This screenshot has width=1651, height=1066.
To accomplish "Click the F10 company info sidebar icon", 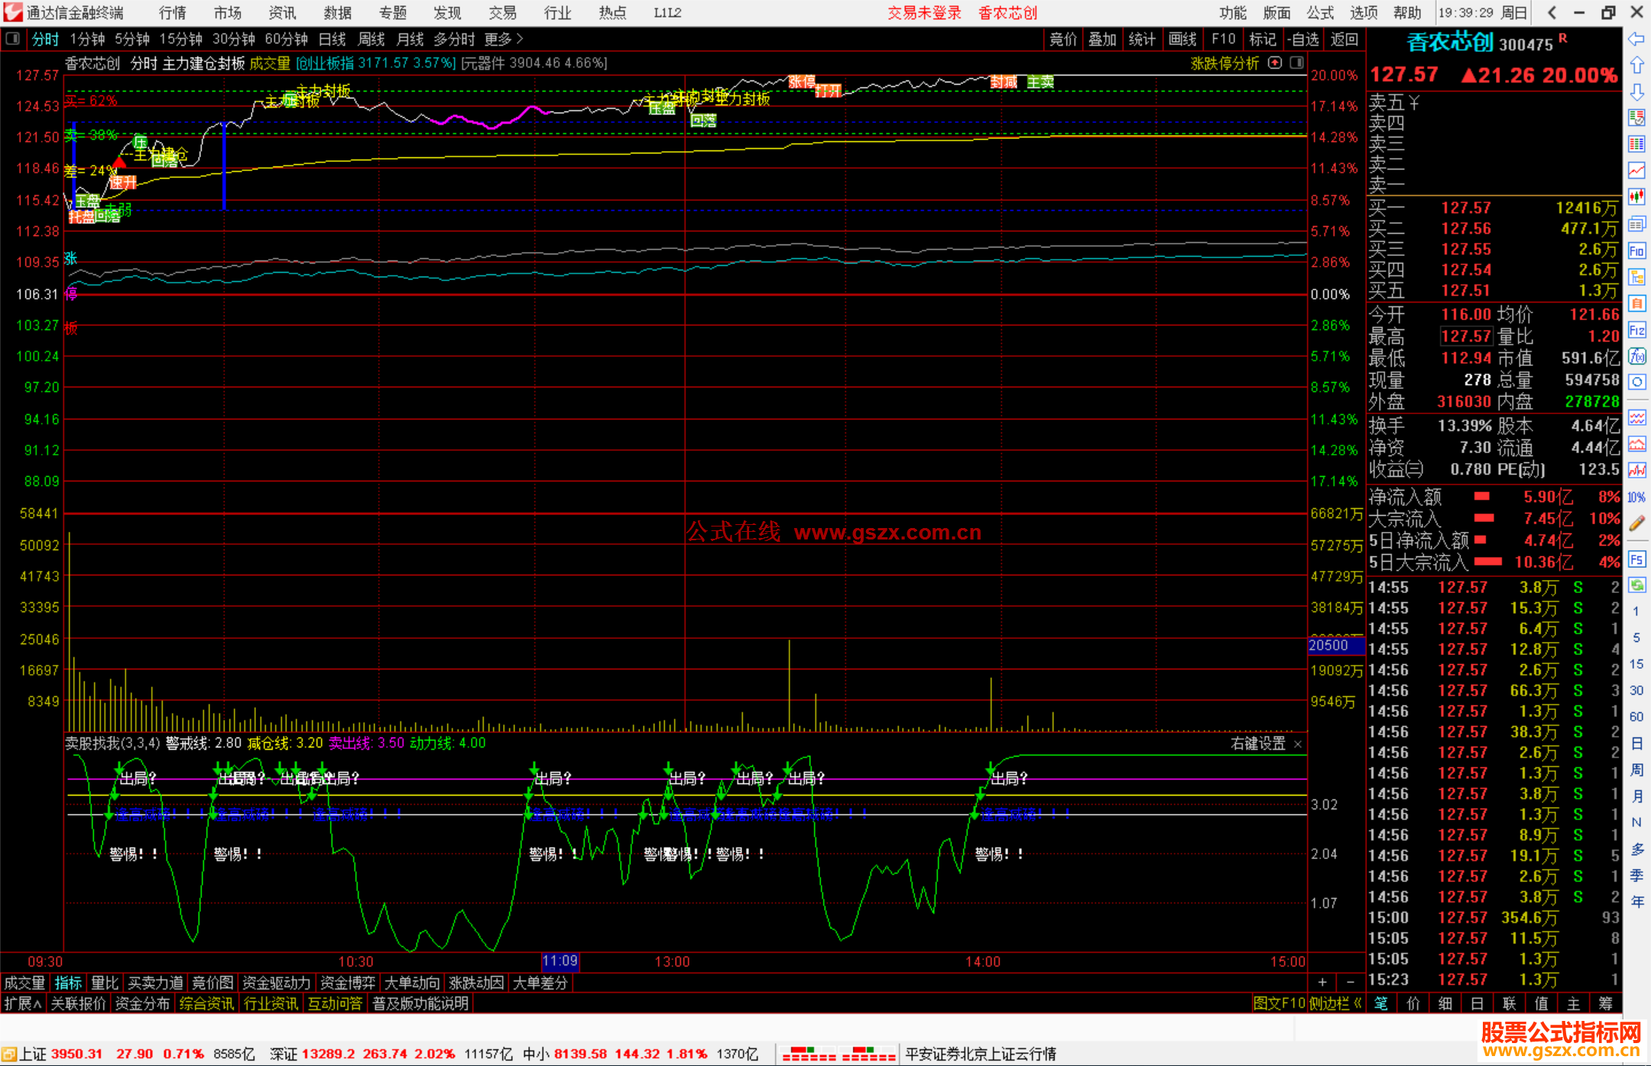I will (x=1636, y=251).
